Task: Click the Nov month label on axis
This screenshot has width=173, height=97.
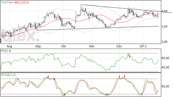Action: (x=92, y=46)
